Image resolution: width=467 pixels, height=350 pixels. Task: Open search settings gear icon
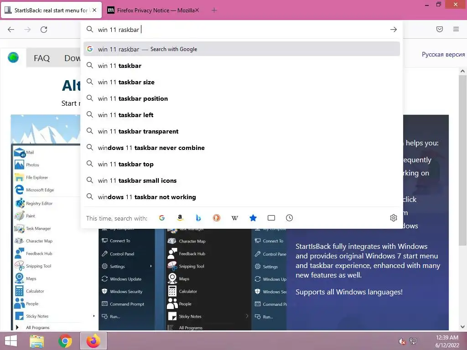[394, 218]
